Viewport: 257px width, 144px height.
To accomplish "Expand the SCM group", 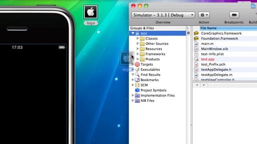I will coord(133,85).
